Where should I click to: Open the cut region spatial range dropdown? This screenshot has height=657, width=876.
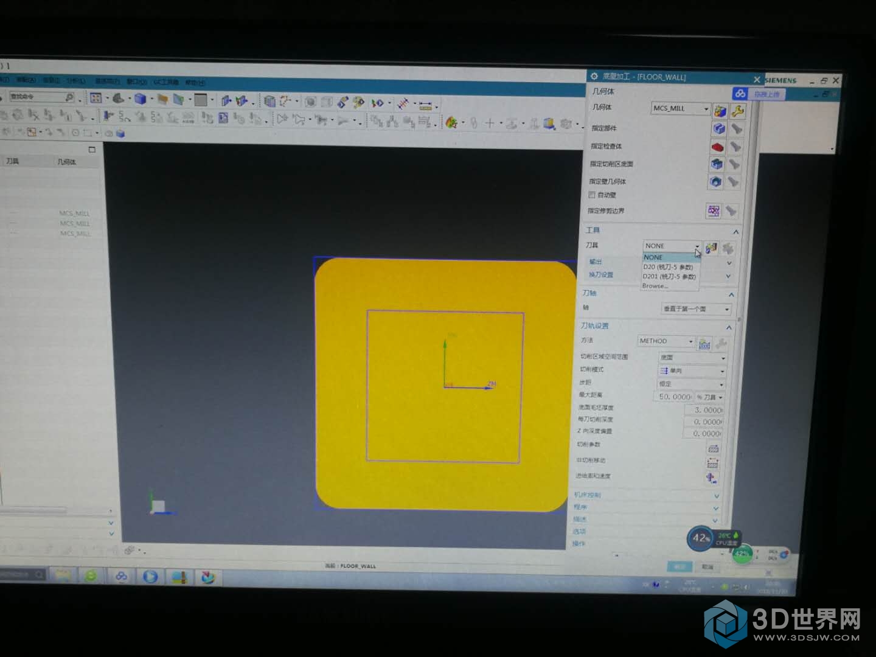click(x=692, y=358)
